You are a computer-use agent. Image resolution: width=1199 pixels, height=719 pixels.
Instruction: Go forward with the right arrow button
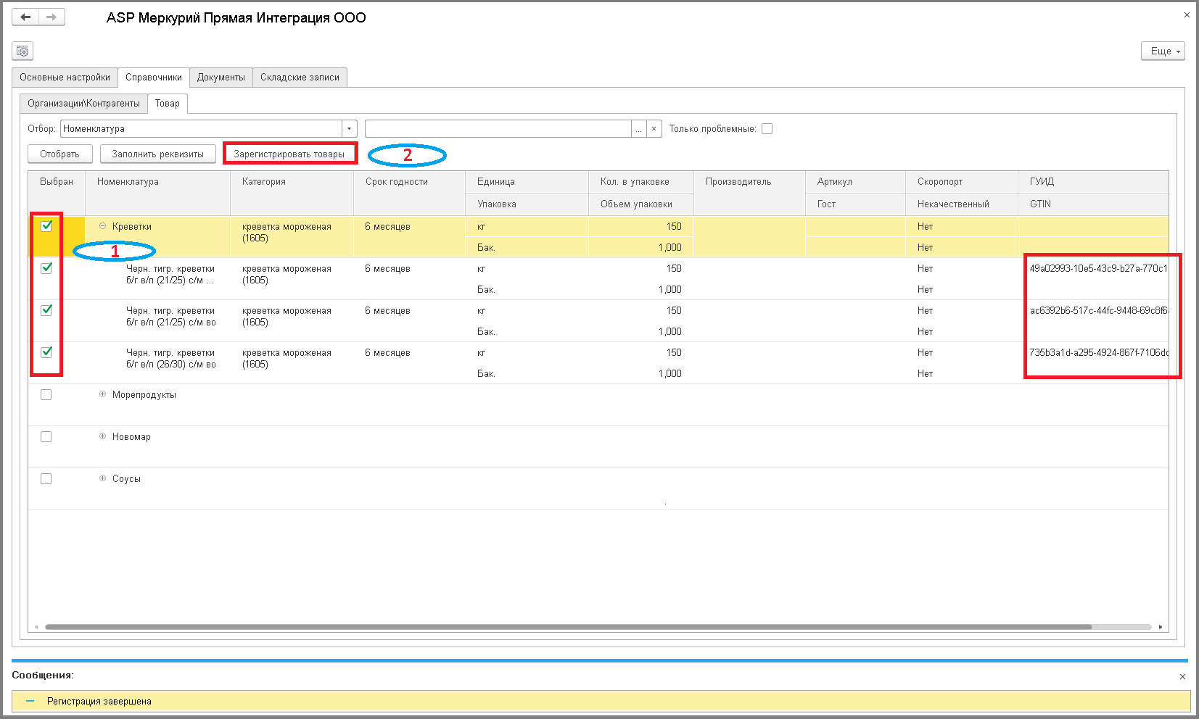[x=51, y=17]
